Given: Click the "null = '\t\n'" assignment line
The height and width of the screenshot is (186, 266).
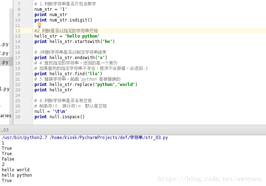Looking at the screenshot, I should pos(51,111).
